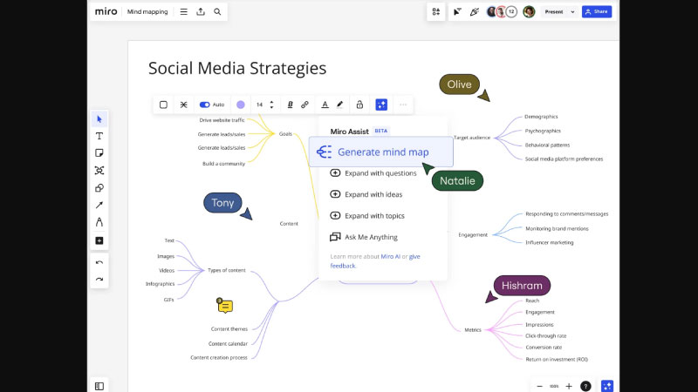
Task: Reset zoom via 100% label
Action: [554, 386]
